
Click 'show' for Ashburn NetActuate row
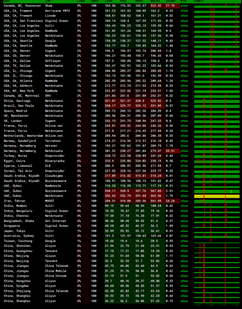pos(184,86)
